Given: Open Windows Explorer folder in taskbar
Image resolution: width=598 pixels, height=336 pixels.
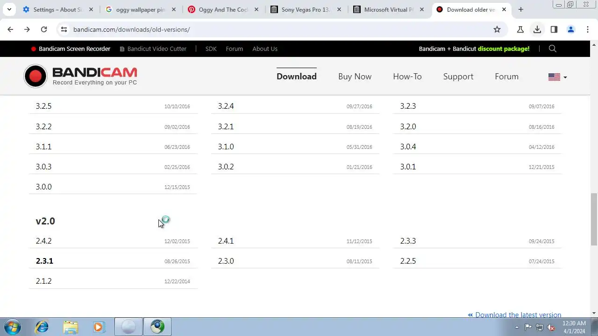Looking at the screenshot, I should point(70,327).
